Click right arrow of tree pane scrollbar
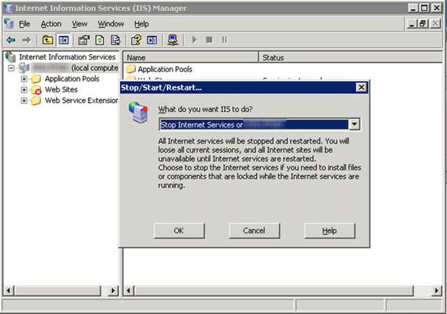 click(113, 290)
